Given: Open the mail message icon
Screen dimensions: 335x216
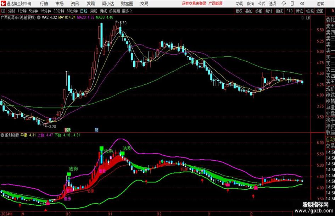Looking at the screenshot, I should [302, 4].
